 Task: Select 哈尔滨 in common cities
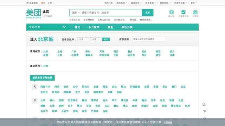coord(131,55)
